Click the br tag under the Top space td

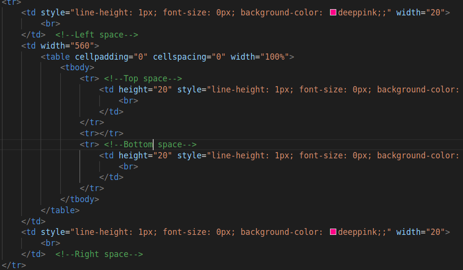(x=129, y=101)
